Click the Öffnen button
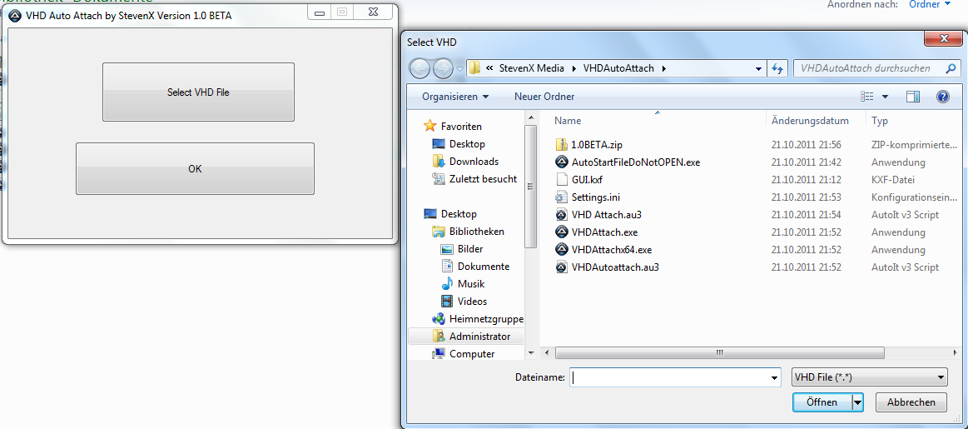968x429 pixels. [822, 402]
